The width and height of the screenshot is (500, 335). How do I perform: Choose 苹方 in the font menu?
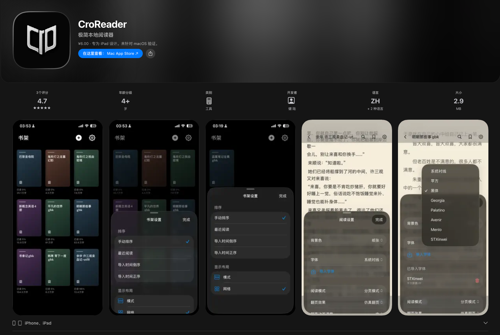(450, 181)
